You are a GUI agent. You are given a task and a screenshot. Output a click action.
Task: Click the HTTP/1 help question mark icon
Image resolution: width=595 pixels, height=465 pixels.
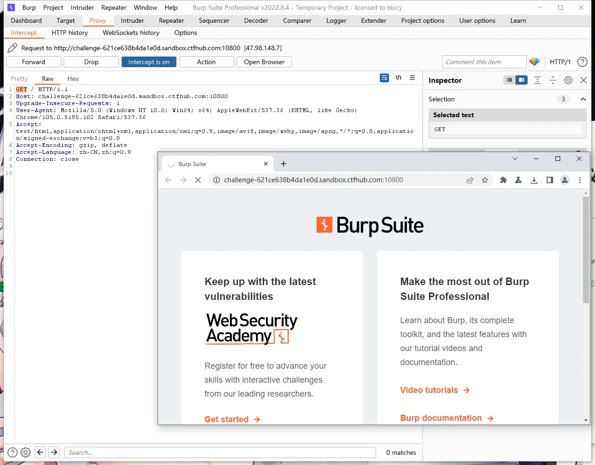coord(582,62)
